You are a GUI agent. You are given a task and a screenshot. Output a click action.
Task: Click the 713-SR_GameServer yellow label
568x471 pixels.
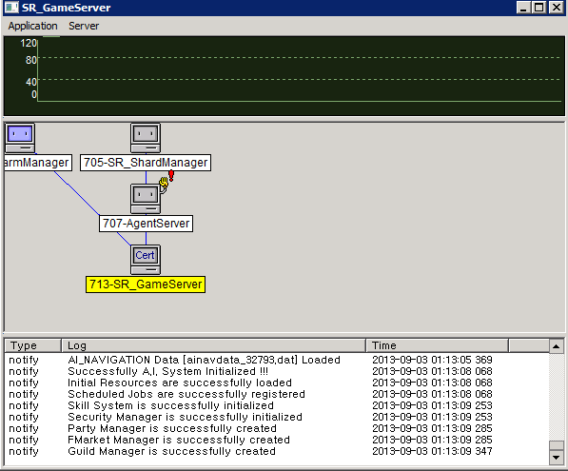point(146,285)
